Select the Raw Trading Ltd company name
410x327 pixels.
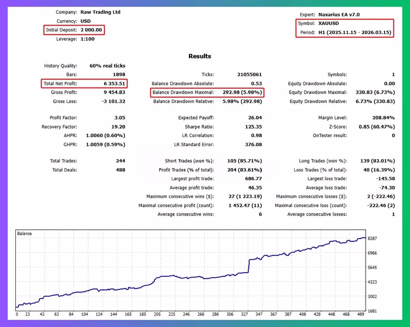pos(100,12)
